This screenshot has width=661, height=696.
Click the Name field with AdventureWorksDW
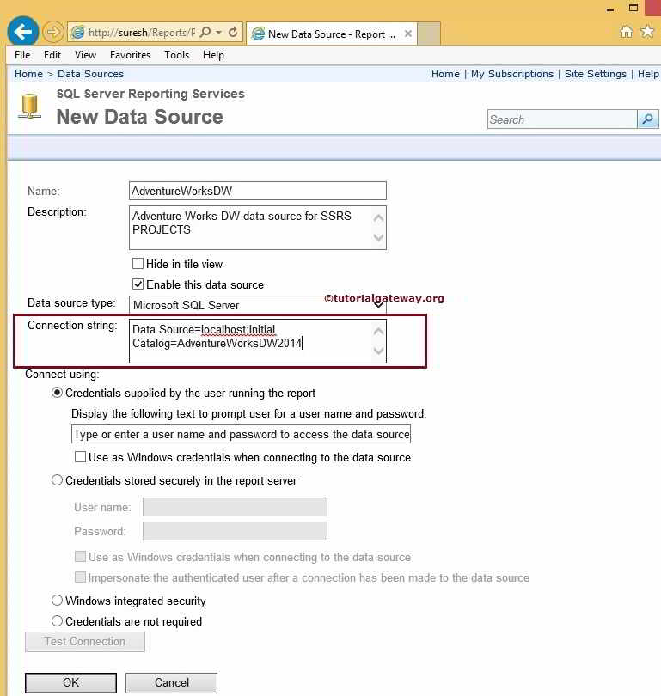point(258,191)
